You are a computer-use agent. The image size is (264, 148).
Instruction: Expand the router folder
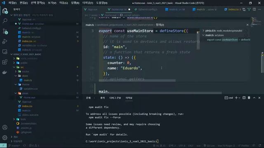16,72
